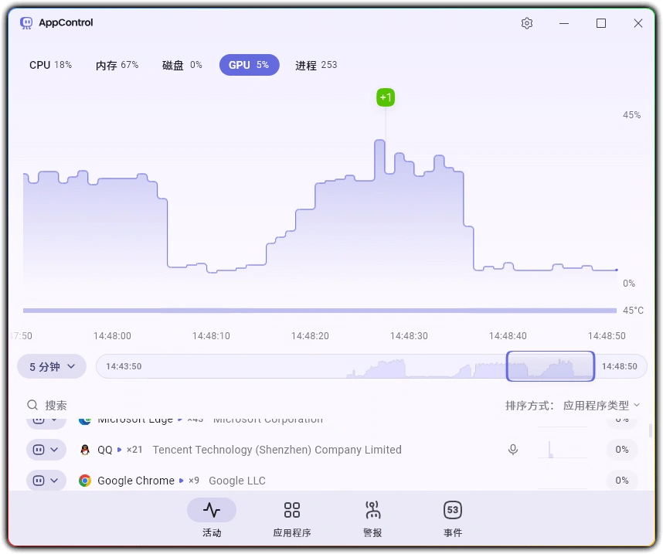Viewport: 663px width, 554px height.
Task: Select the 活动 activity tab icon
Action: point(212,510)
